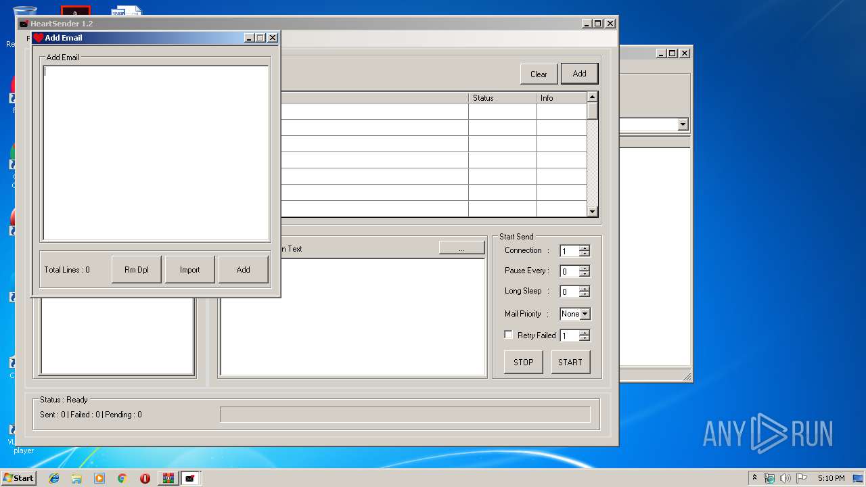Viewport: 866px width, 487px height.
Task: Open Internet Explorer from the taskbar
Action: tap(54, 478)
